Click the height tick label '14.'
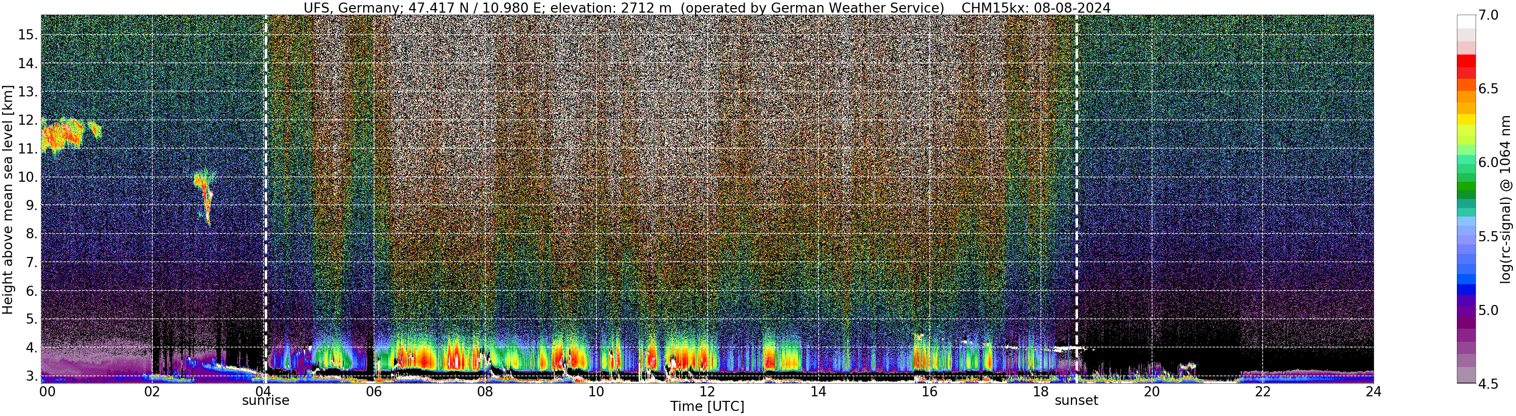Viewport: 1516px width, 416px height. click(28, 64)
